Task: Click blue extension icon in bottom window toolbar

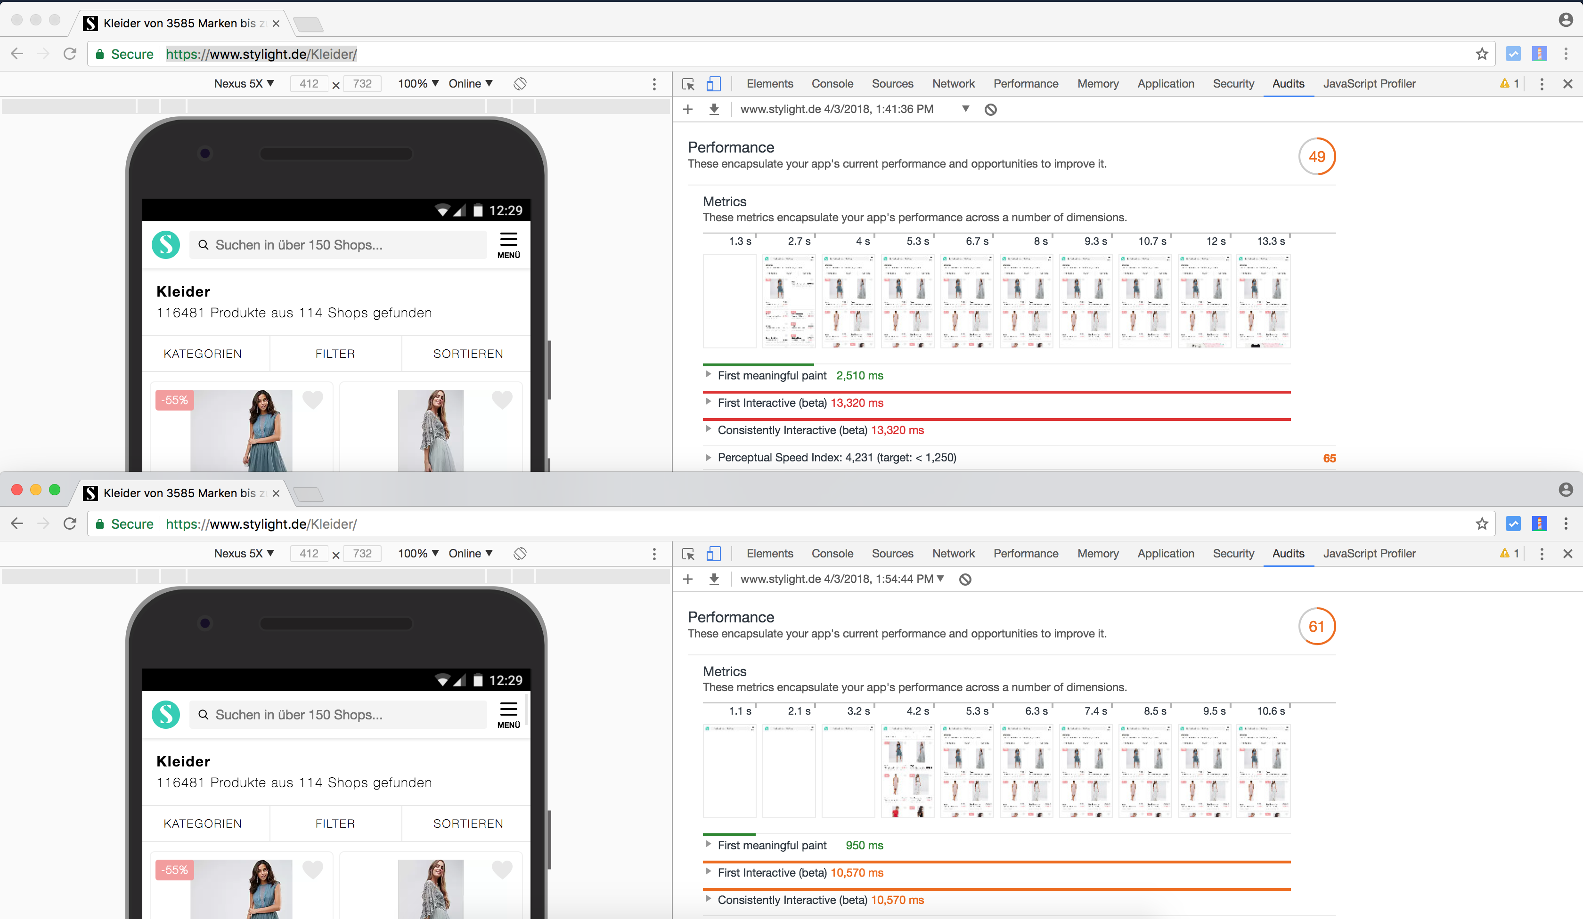Action: pyautogui.click(x=1513, y=524)
